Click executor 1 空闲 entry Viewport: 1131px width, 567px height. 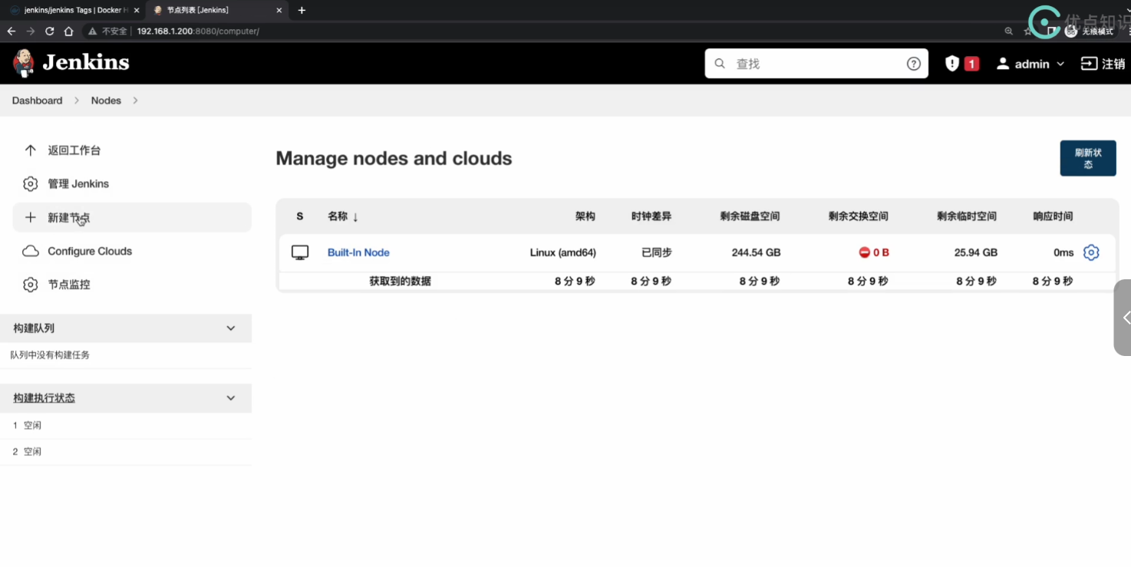click(27, 425)
